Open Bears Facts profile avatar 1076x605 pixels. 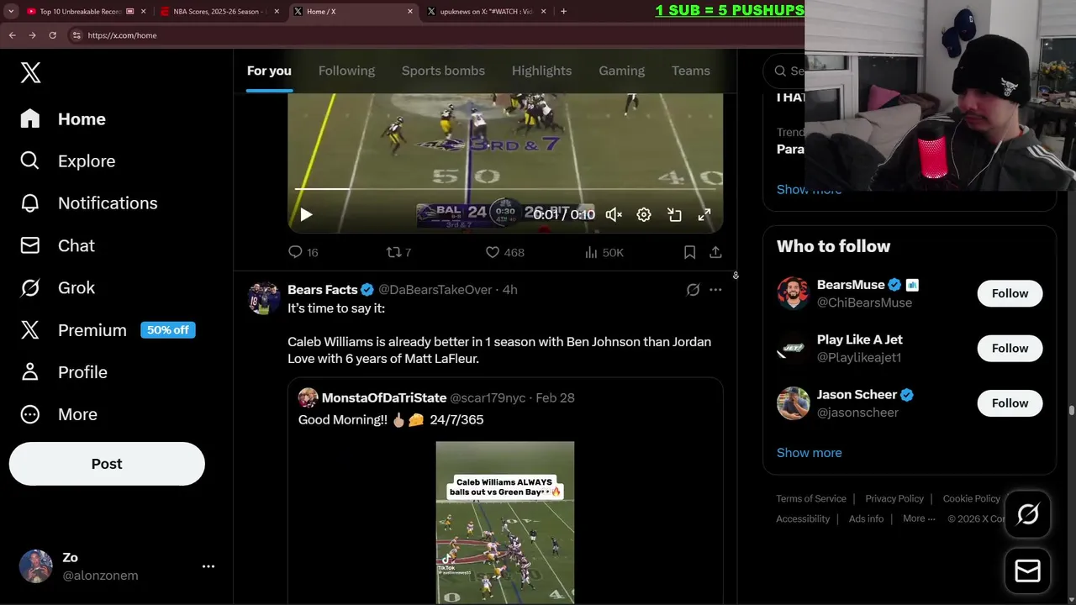coord(264,297)
